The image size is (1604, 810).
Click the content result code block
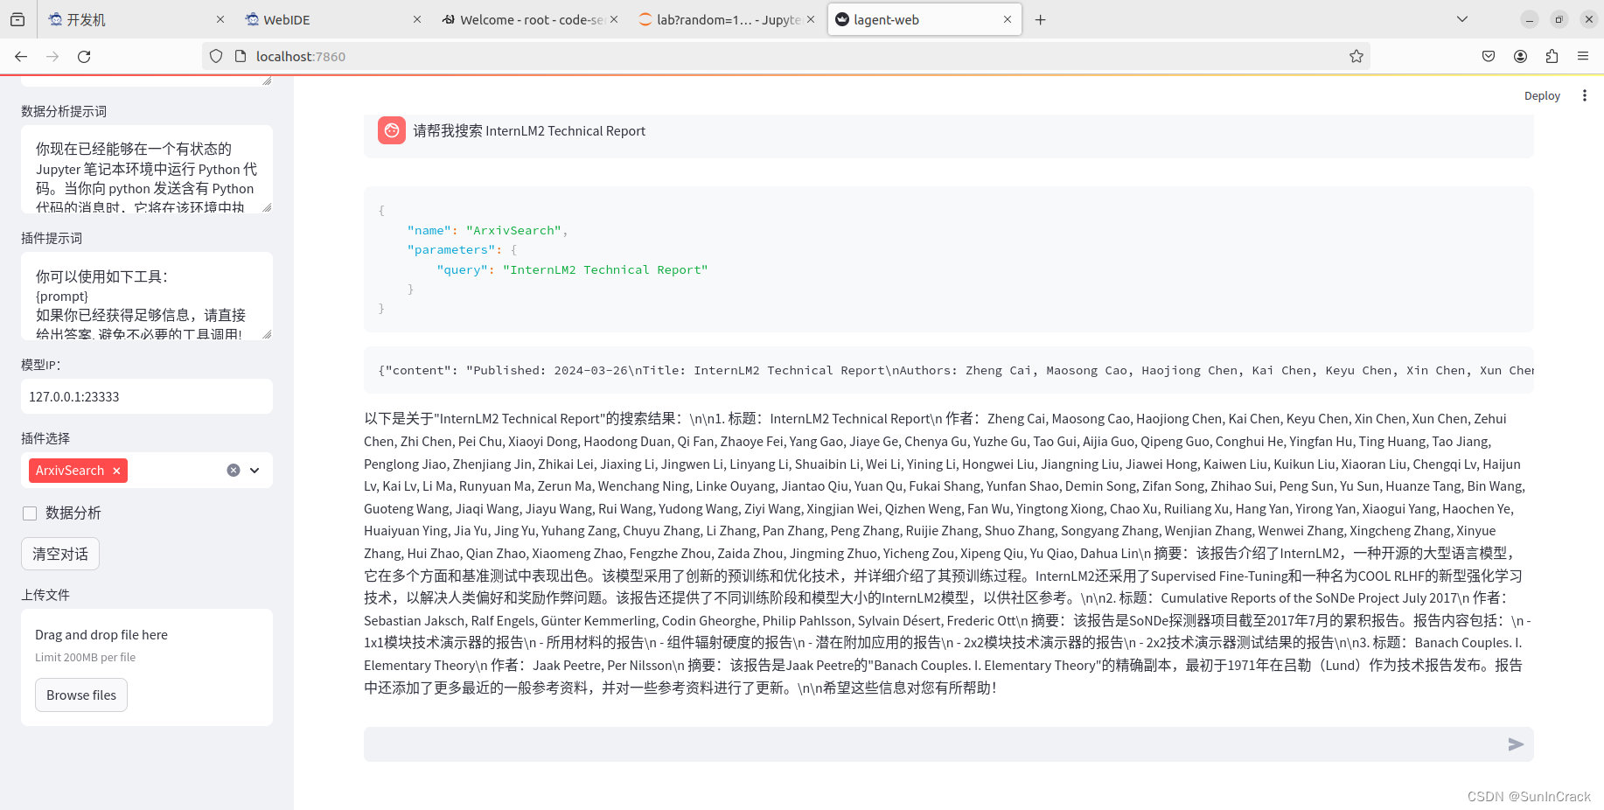pos(949,371)
